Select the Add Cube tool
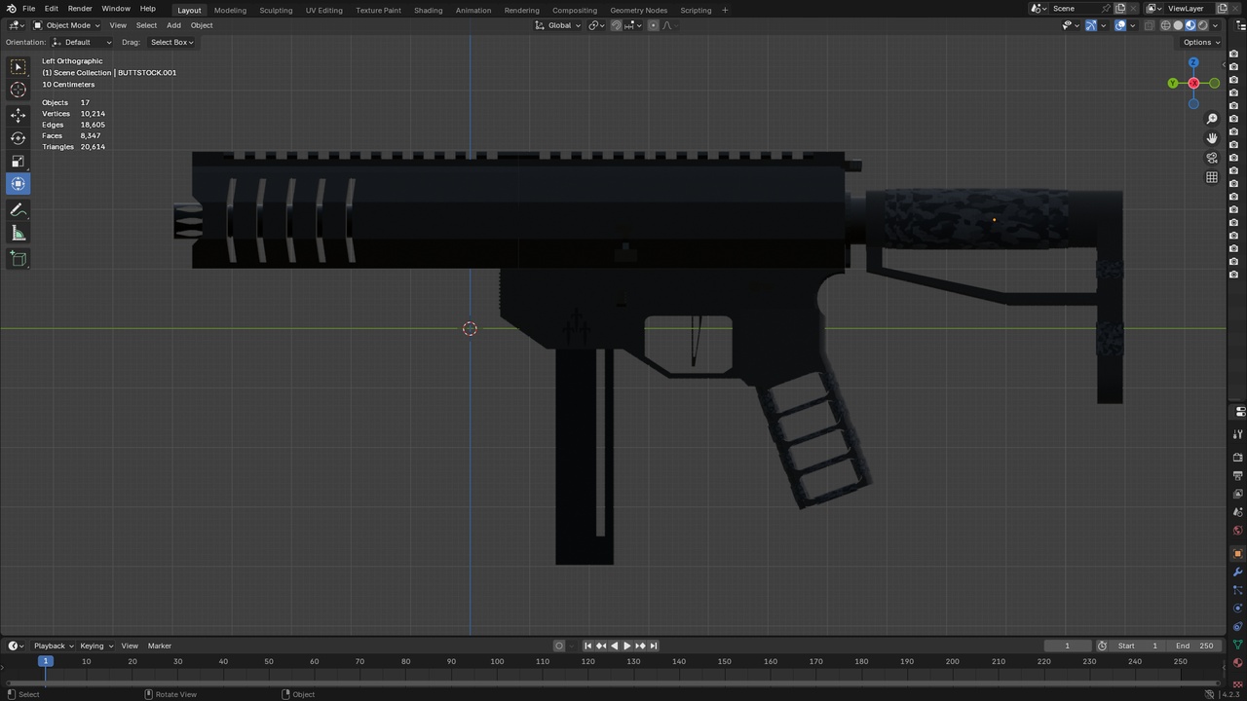Image resolution: width=1247 pixels, height=701 pixels. tap(19, 259)
